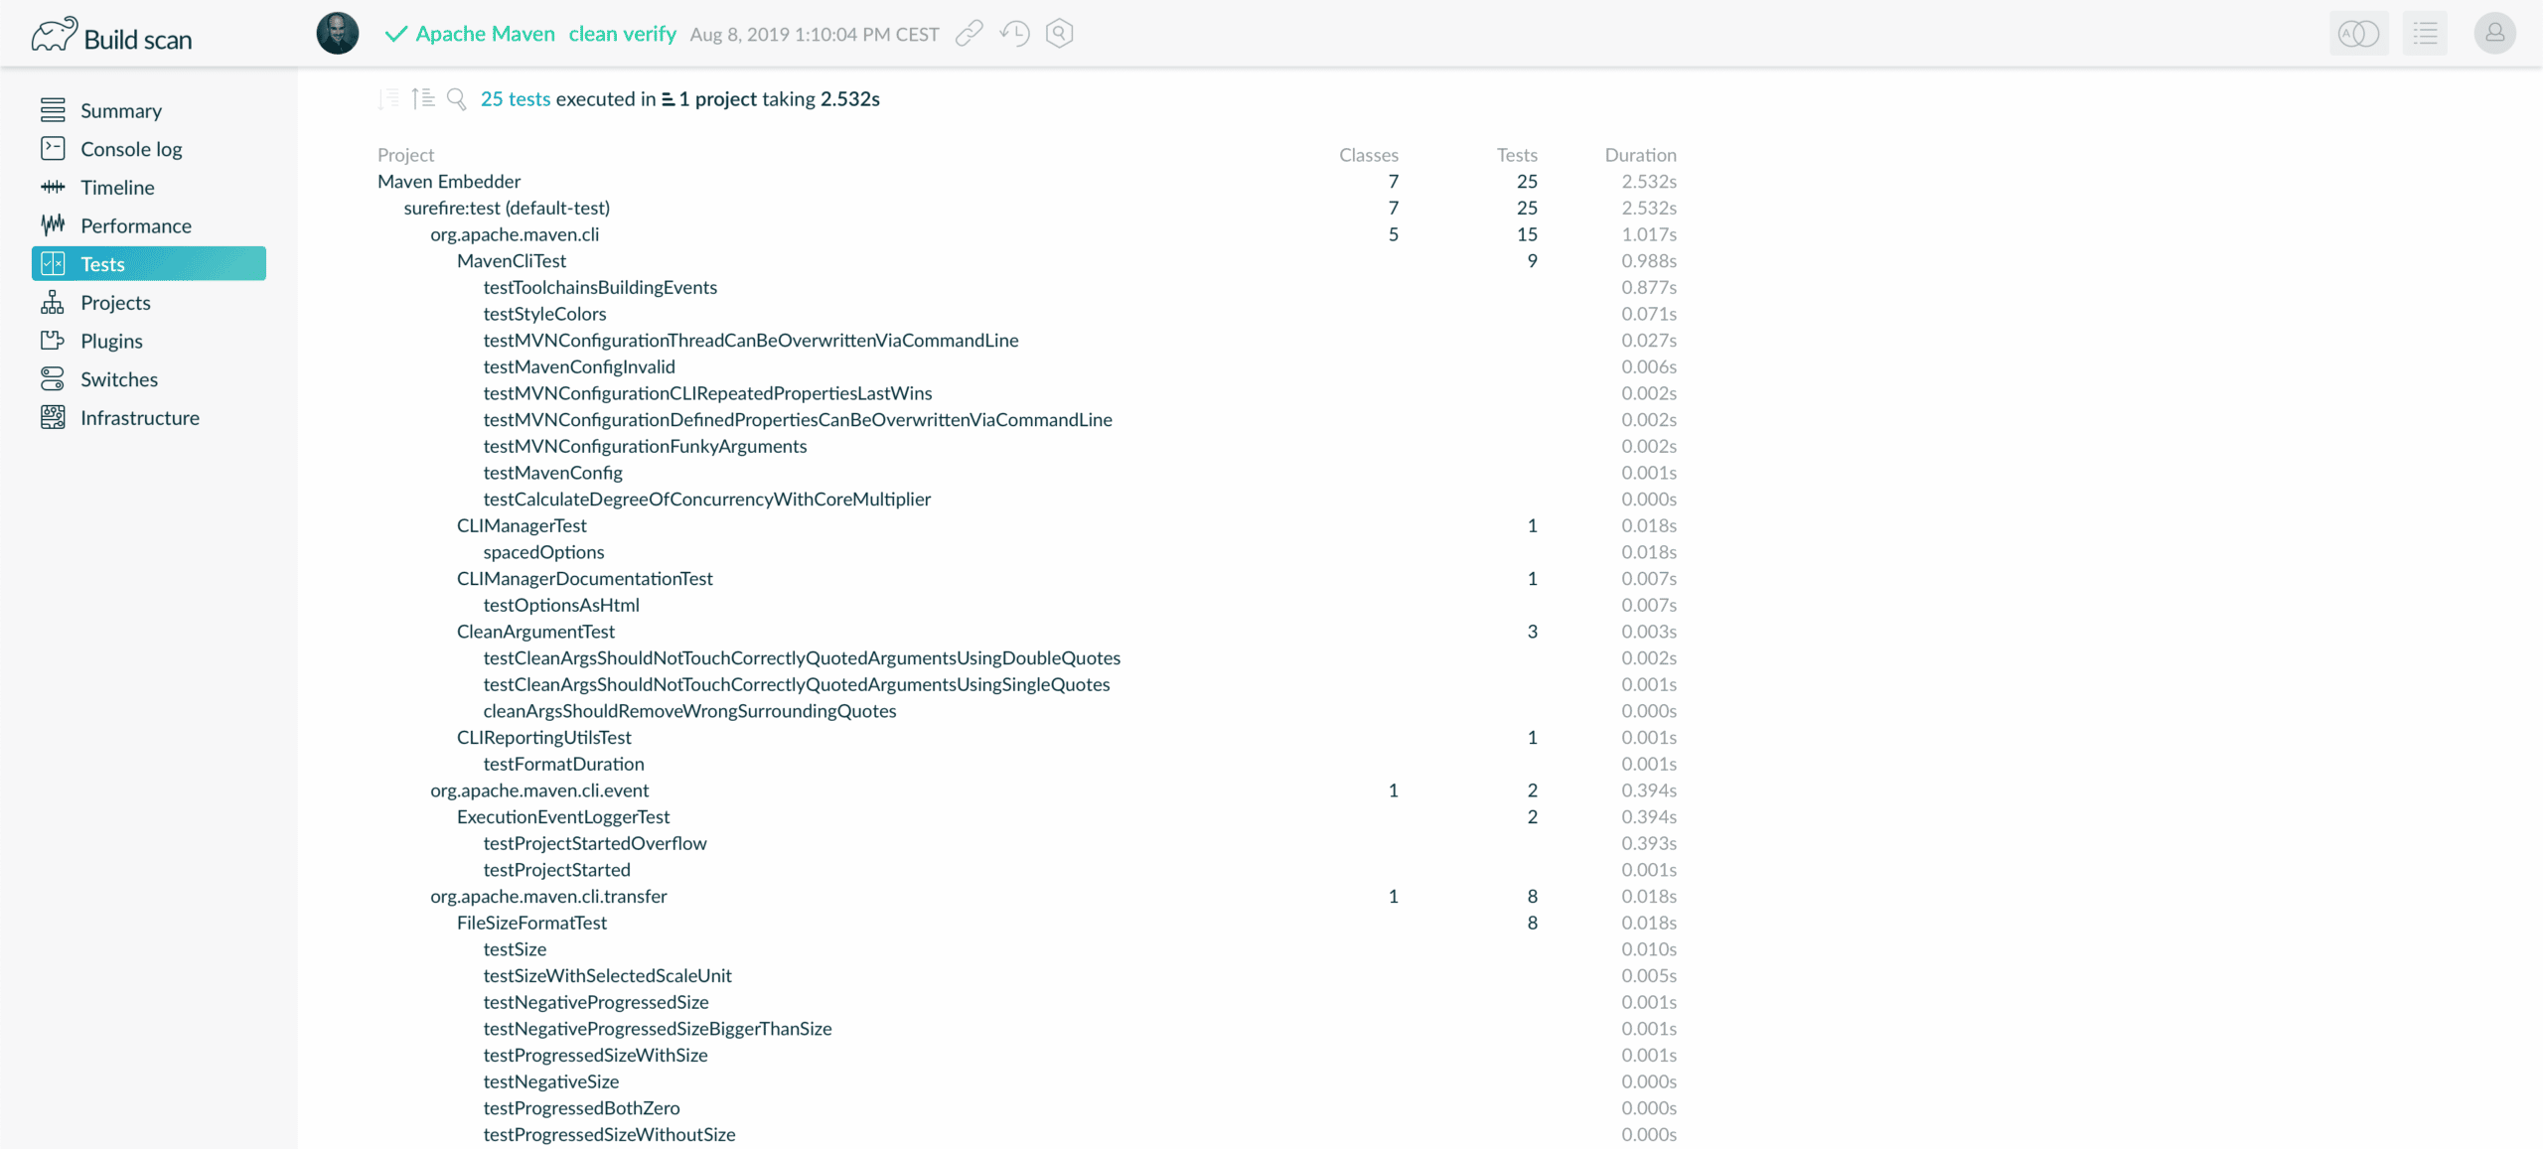2543x1149 pixels.
Task: Open Infrastructure section label
Action: (x=140, y=418)
